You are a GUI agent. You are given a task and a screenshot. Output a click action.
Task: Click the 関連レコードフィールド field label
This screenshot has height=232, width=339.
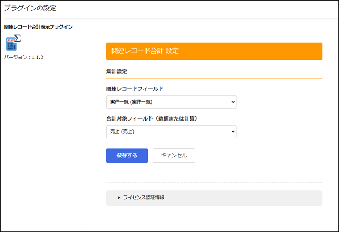coord(135,89)
